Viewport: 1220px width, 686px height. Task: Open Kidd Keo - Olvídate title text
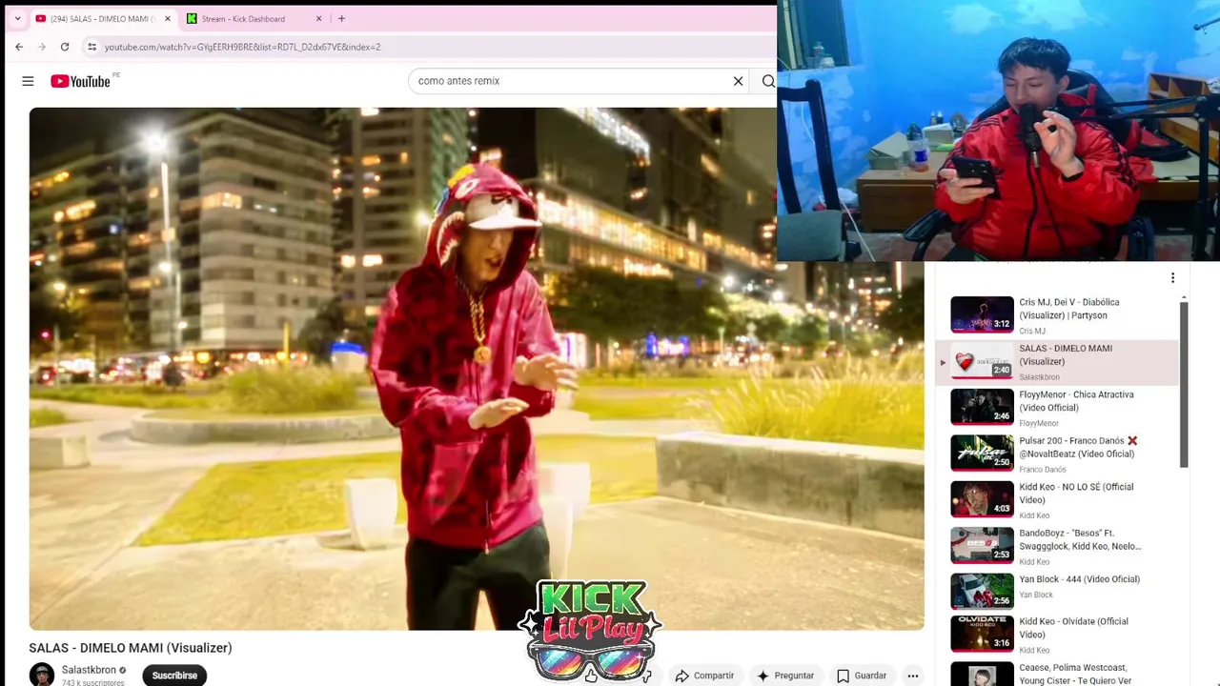click(x=1073, y=628)
